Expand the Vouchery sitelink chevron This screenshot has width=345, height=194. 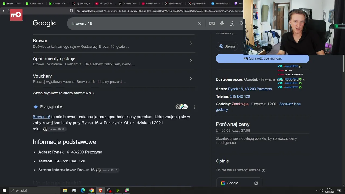pyautogui.click(x=191, y=78)
